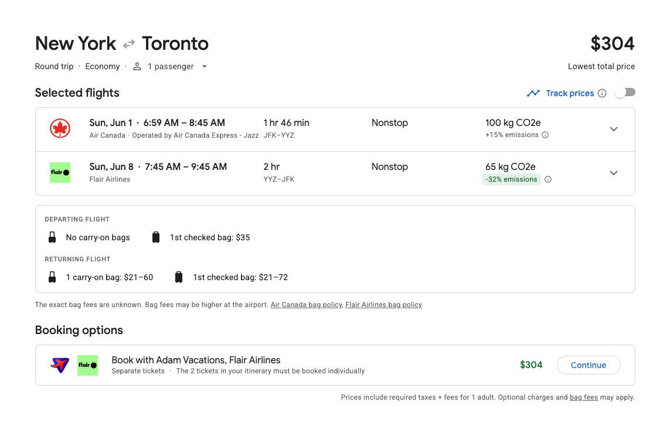Viewport: 670px width, 436px height.
Task: Click the Nonstop label on Flair flight
Action: click(390, 167)
